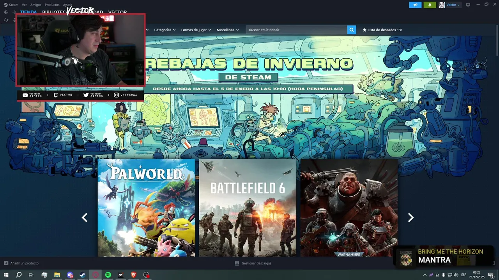499x280 pixels.
Task: Click the red circular Opera GX taskbar icon
Action: (96, 275)
